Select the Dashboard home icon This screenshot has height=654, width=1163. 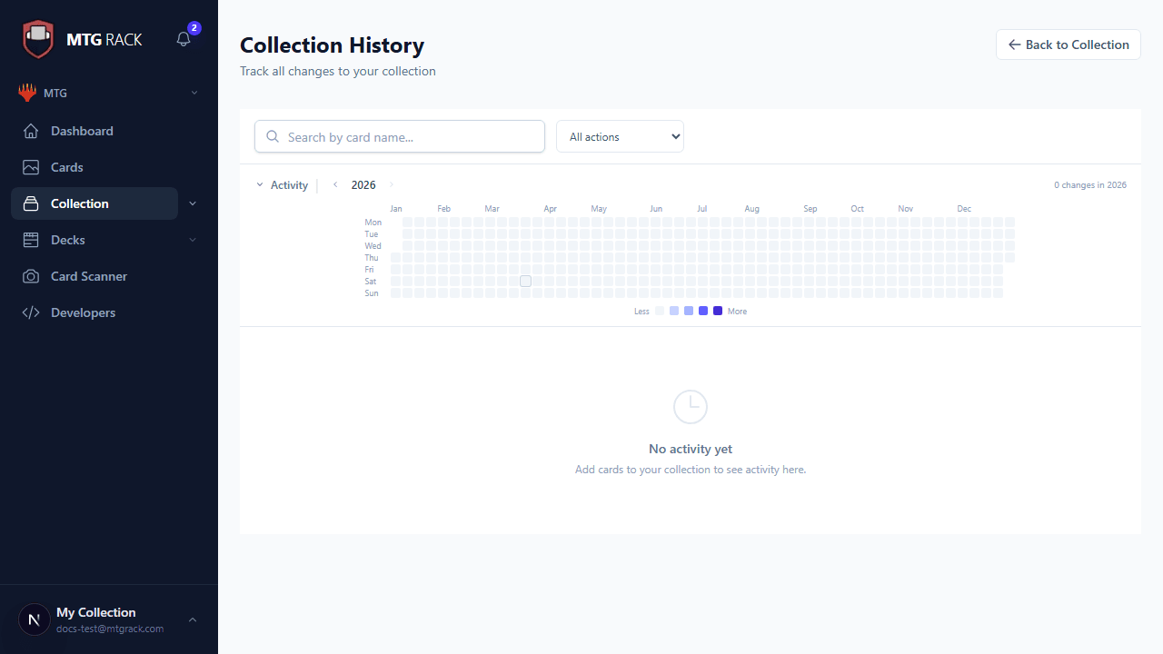[x=30, y=131]
